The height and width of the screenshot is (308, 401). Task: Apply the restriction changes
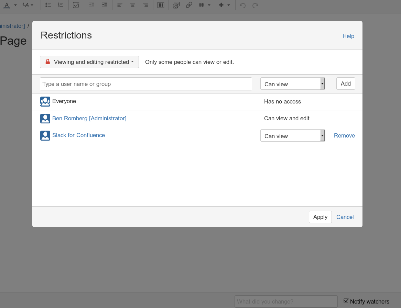pyautogui.click(x=320, y=217)
